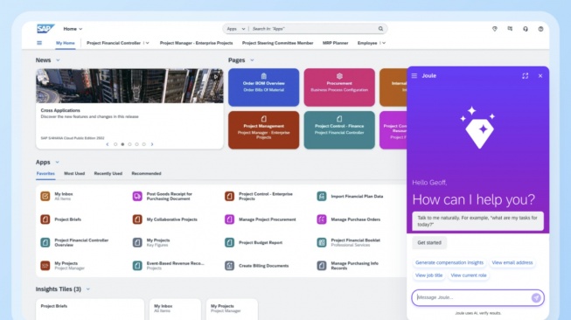Click the View email address suggestion
Viewport: 571px width, 320px height.
point(512,263)
